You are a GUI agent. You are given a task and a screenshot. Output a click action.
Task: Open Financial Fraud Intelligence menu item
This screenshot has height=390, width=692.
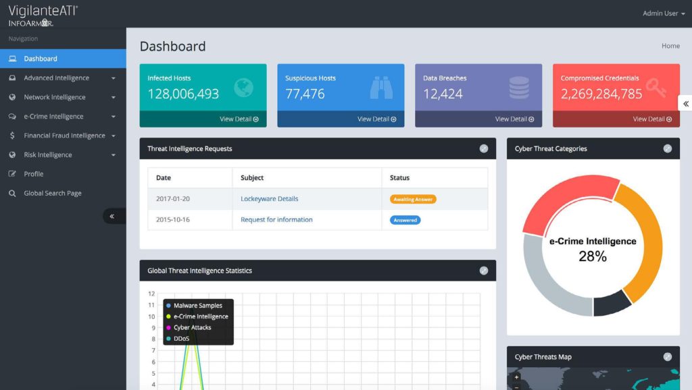[x=64, y=136]
